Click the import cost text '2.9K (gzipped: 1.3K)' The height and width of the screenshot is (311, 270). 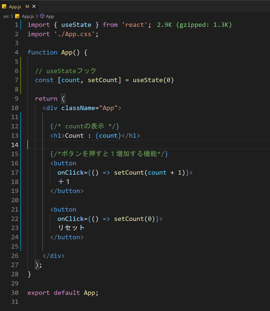point(194,25)
